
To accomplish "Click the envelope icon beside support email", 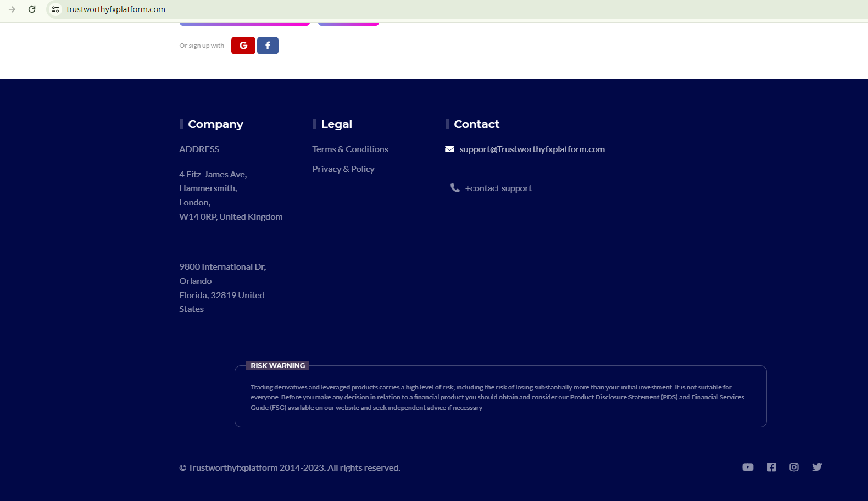I will coord(449,149).
